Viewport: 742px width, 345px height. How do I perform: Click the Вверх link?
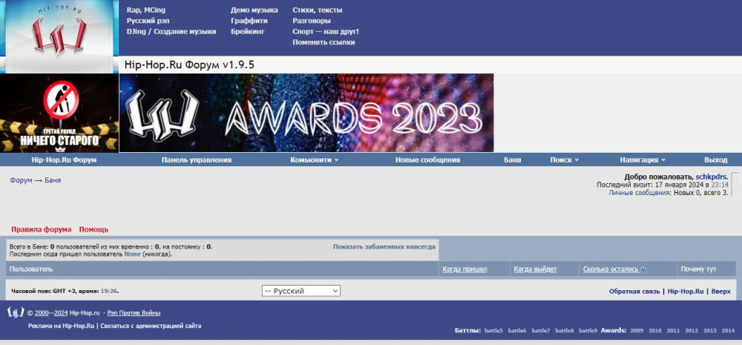pyautogui.click(x=720, y=292)
